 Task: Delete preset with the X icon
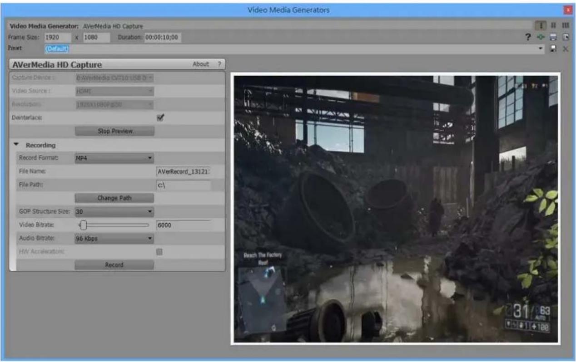(566, 49)
